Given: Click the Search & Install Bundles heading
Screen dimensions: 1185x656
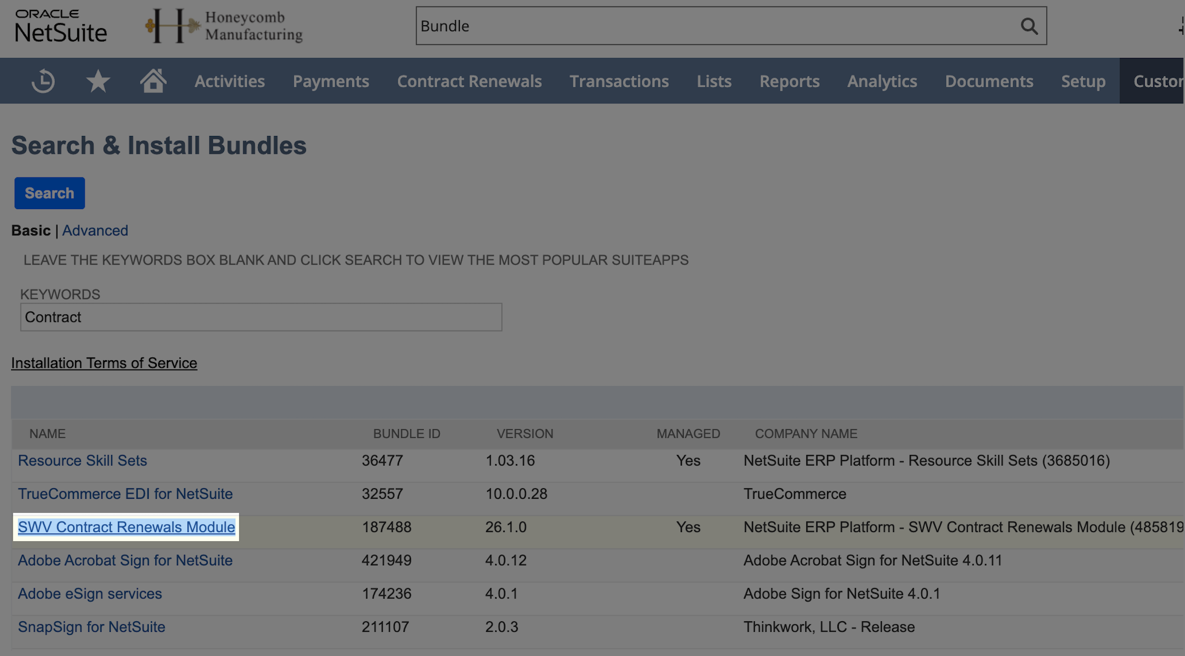Looking at the screenshot, I should click(x=159, y=146).
